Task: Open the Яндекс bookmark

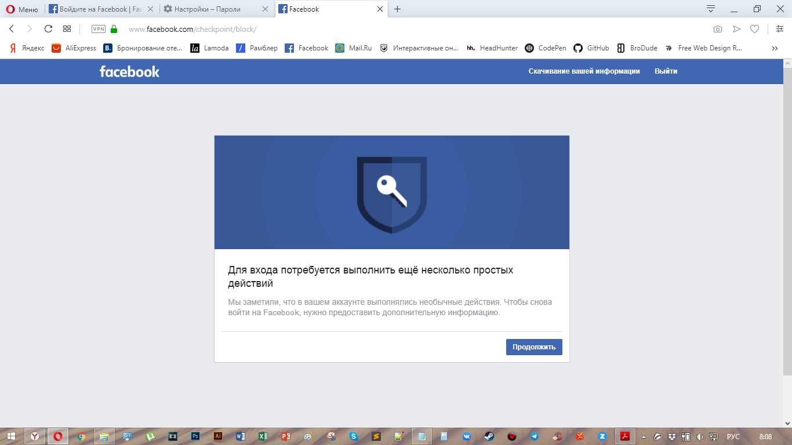Action: point(27,48)
